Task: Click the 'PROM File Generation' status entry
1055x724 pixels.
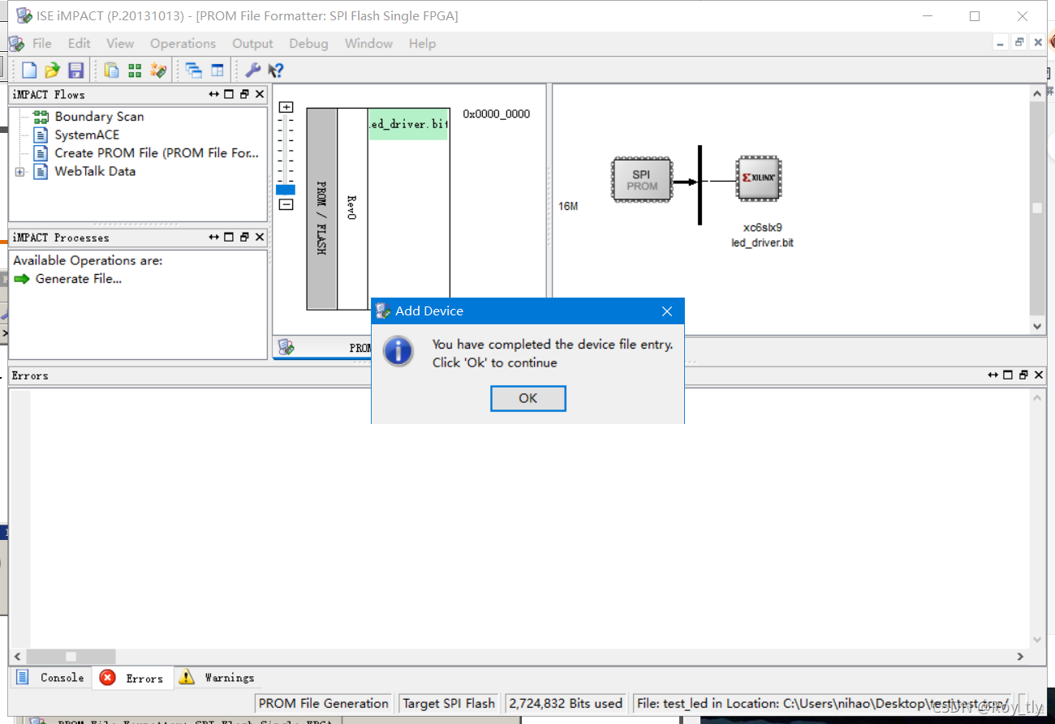Action: [x=324, y=703]
